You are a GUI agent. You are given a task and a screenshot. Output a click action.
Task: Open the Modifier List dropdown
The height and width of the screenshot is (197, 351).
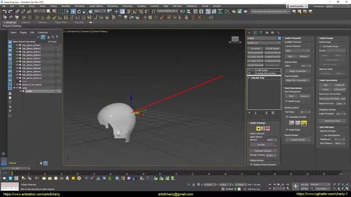pyautogui.click(x=264, y=43)
